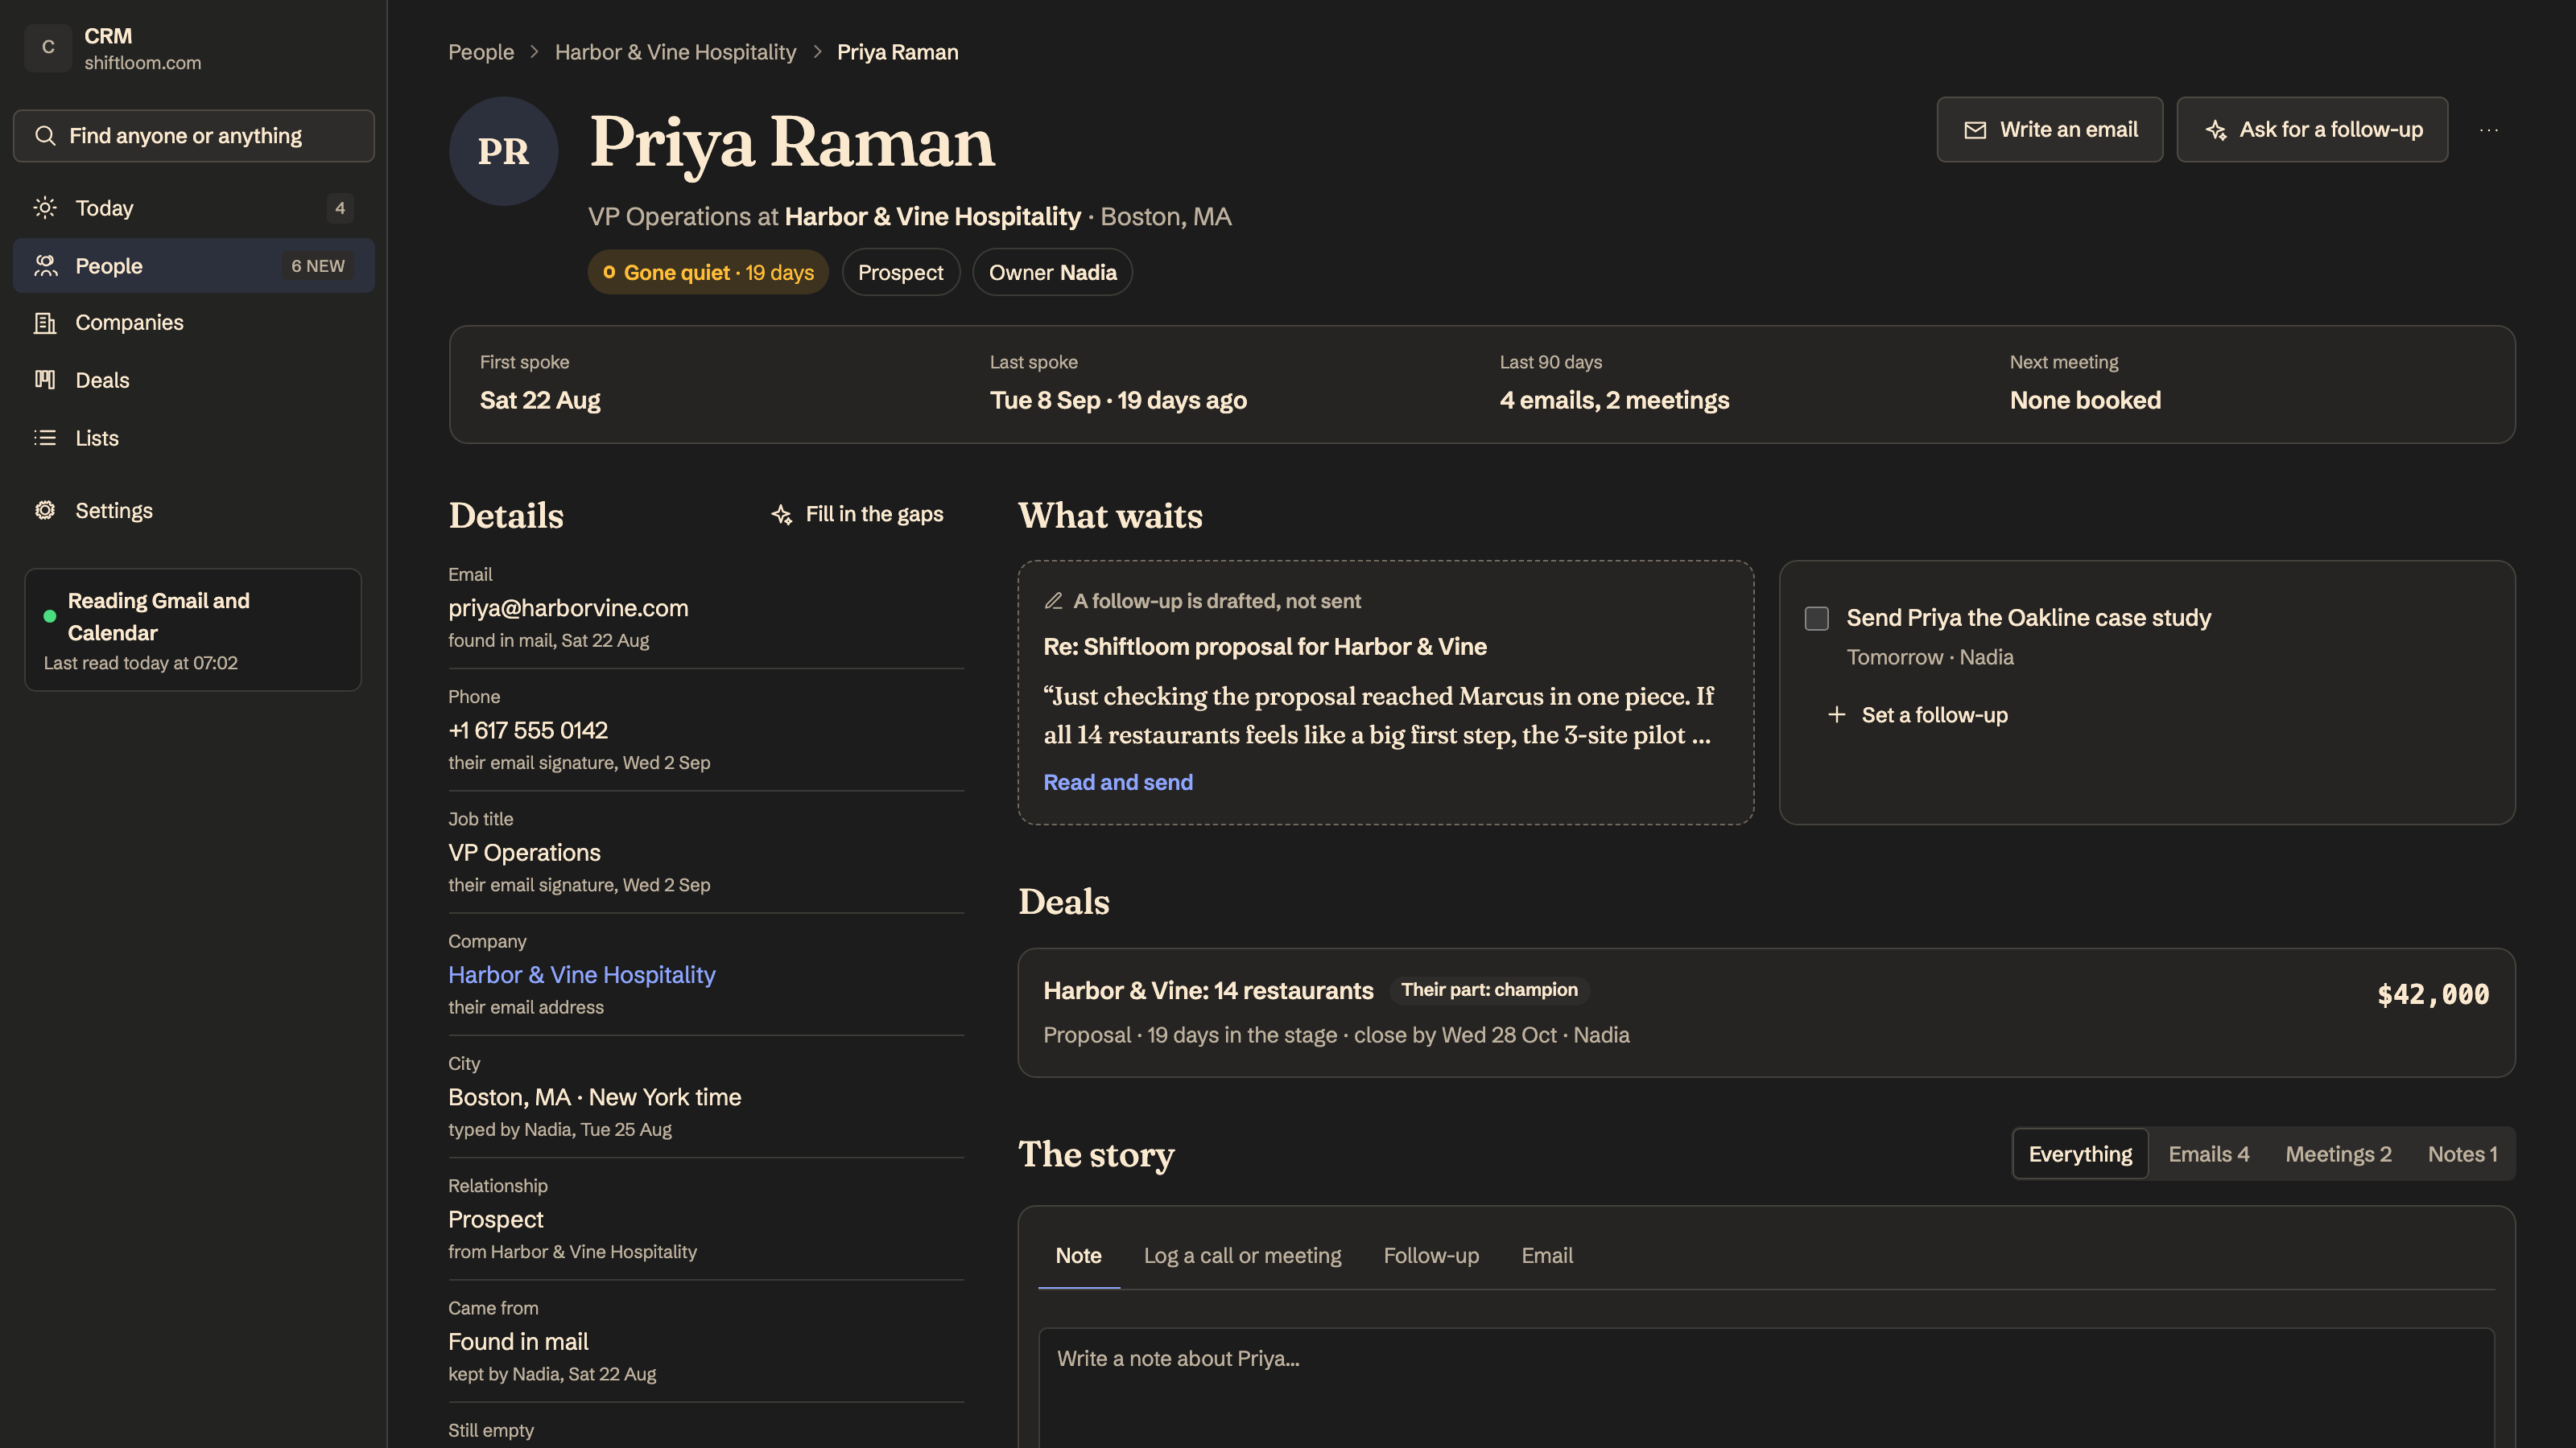
Task: Switch story filter to Everything
Action: (2080, 1154)
